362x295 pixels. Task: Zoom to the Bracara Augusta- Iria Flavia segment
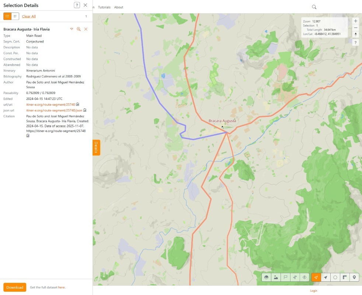point(79,29)
